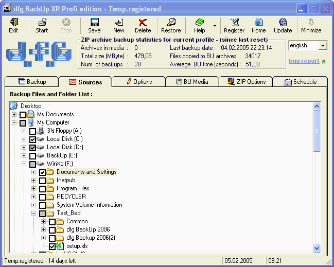The width and height of the screenshot is (334, 267).
Task: Uncheck the Local Disk (D:) checkbox
Action: [32, 148]
